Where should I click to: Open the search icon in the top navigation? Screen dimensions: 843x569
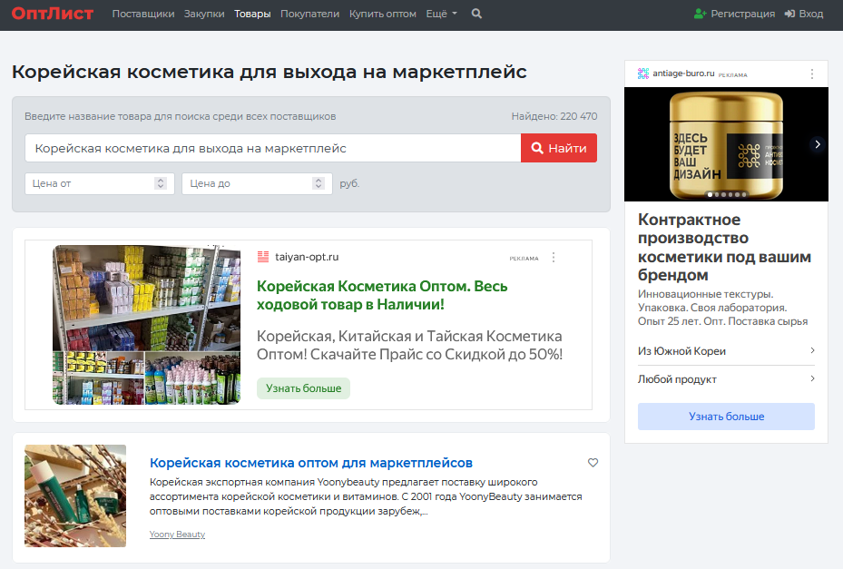[476, 14]
